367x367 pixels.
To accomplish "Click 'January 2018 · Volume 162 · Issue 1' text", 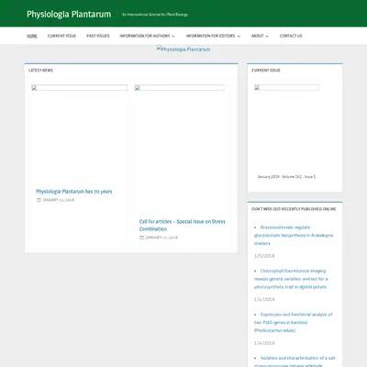I will click(x=286, y=177).
